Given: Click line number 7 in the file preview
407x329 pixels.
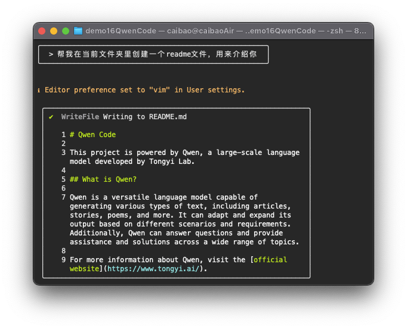Looking at the screenshot, I should (63, 197).
